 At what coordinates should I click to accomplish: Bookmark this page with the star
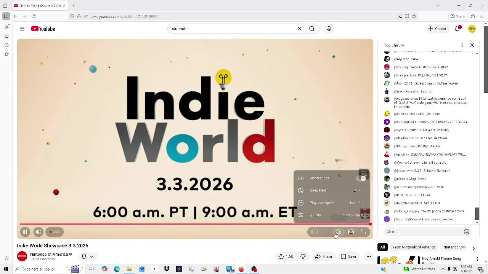[x=414, y=16]
